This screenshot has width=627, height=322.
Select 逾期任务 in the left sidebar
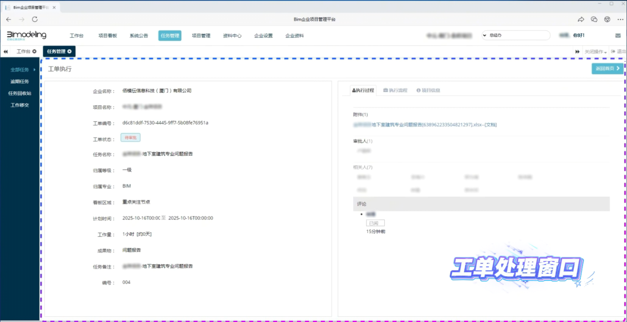point(20,82)
